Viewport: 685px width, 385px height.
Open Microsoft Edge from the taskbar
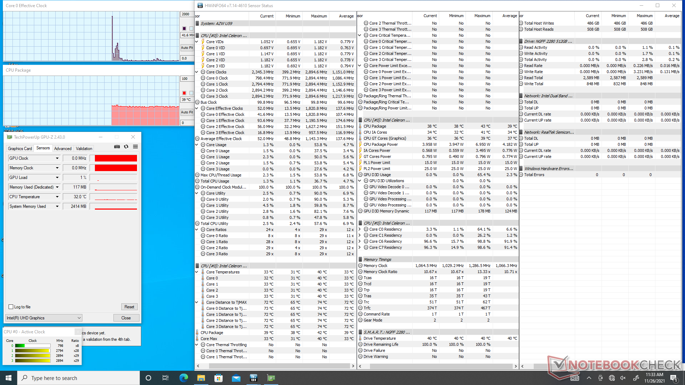pos(184,378)
